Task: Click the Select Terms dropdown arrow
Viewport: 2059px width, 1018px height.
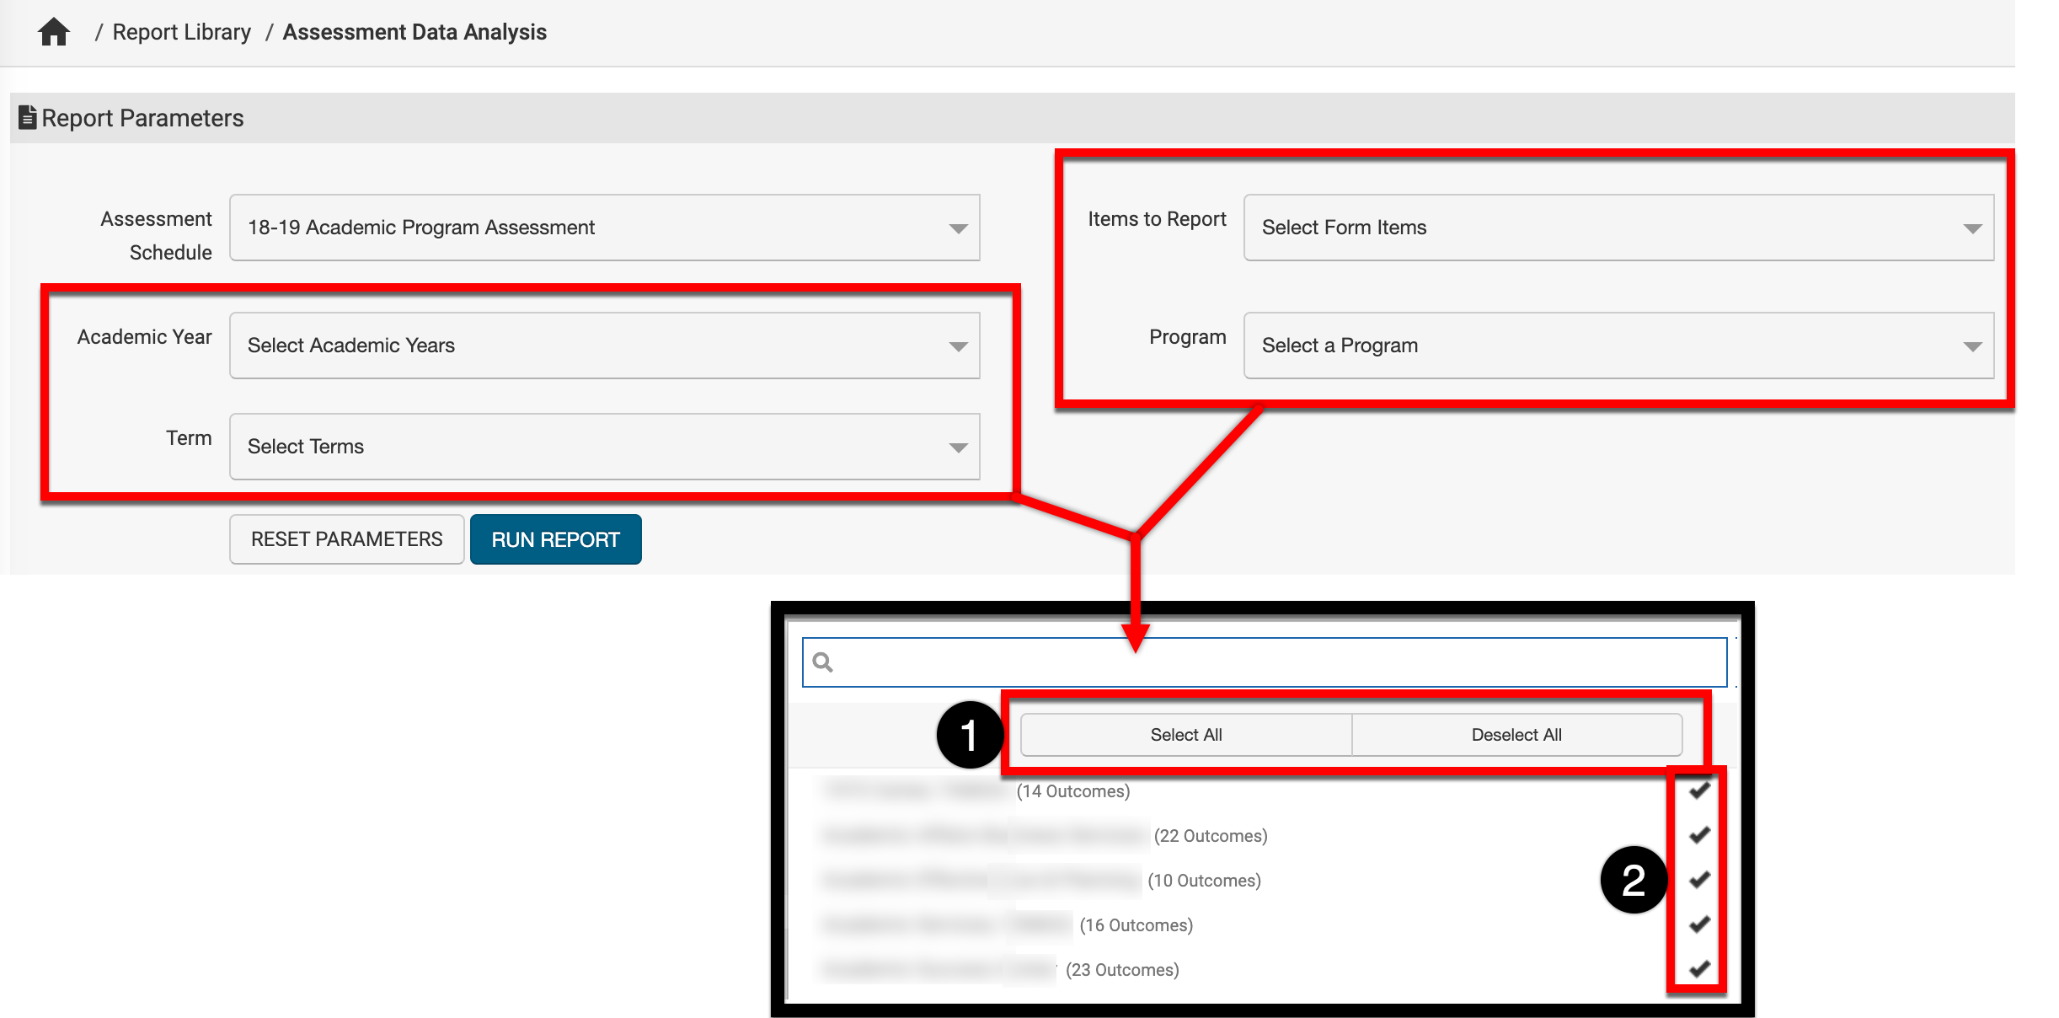Action: (958, 447)
